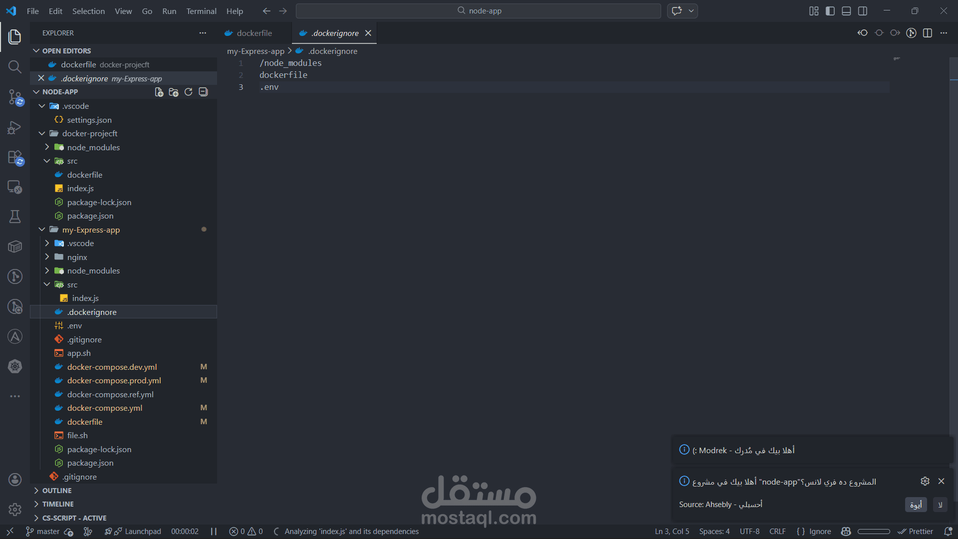Click the node-app command center search box
Screen dimensions: 958x539
(478, 11)
